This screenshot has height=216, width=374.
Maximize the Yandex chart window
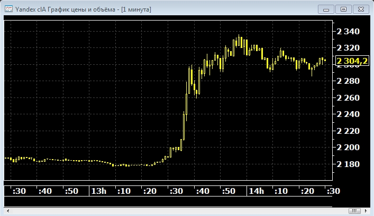point(343,9)
